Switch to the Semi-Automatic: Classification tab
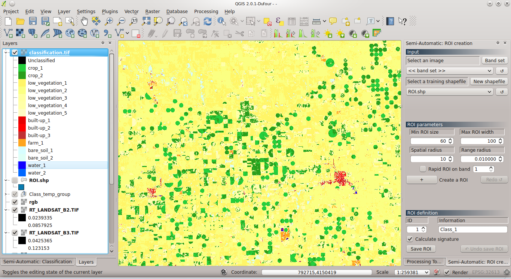The height and width of the screenshot is (279, 511). pos(37,261)
